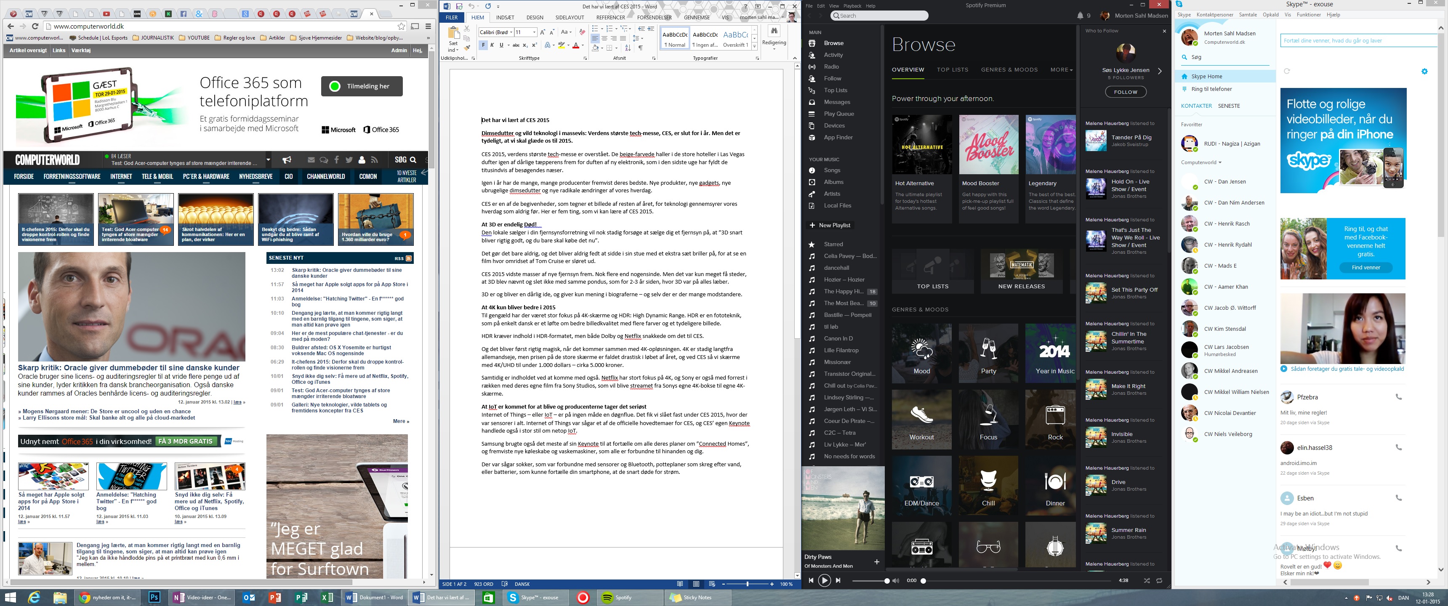Image resolution: width=1448 pixels, height=606 pixels.
Task: Click the Spotify volume slider
Action: coord(870,581)
